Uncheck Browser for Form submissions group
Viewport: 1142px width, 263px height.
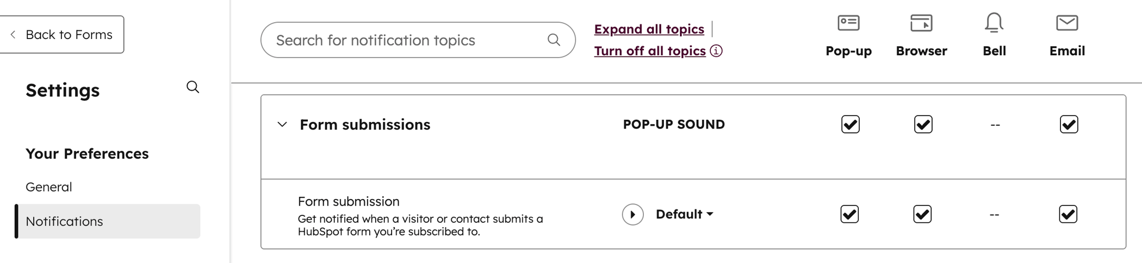(x=923, y=124)
